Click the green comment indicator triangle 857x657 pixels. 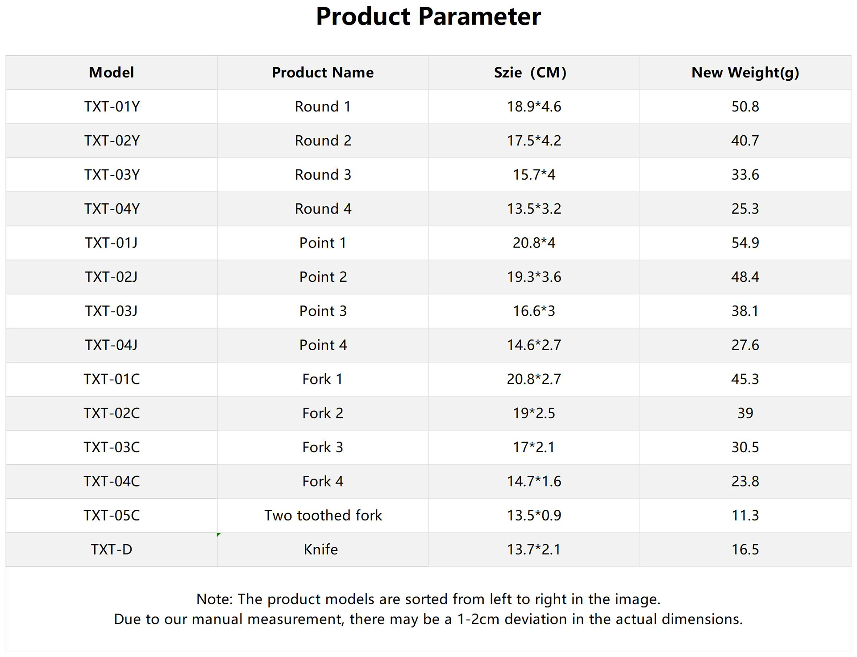point(218,534)
